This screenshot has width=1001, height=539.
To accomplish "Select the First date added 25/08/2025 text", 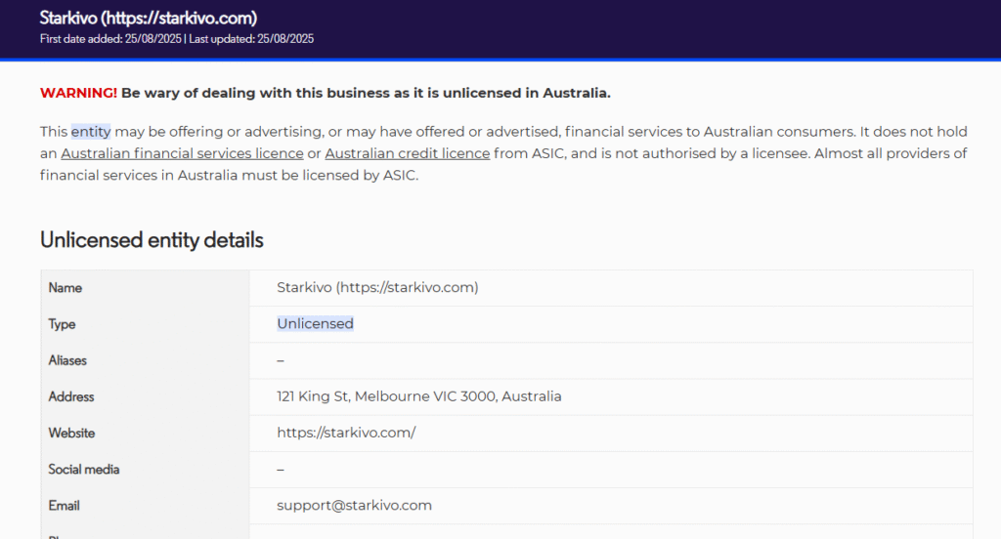I will tap(110, 39).
